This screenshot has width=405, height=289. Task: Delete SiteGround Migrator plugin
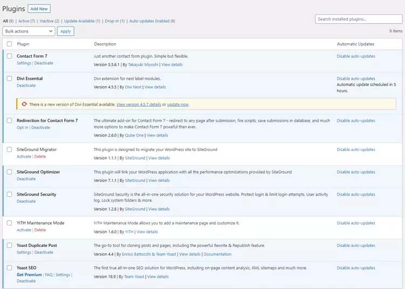coord(40,156)
